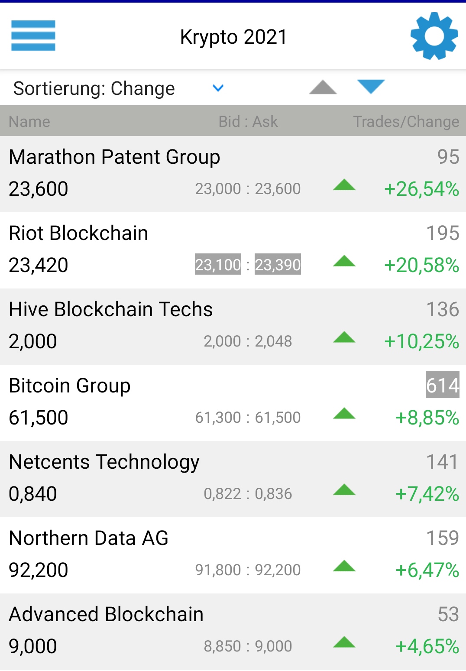The height and width of the screenshot is (671, 466).
Task: Sort ascending with the gray up arrow
Action: 323,88
